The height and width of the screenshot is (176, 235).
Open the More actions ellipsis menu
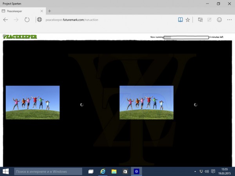(x=229, y=20)
